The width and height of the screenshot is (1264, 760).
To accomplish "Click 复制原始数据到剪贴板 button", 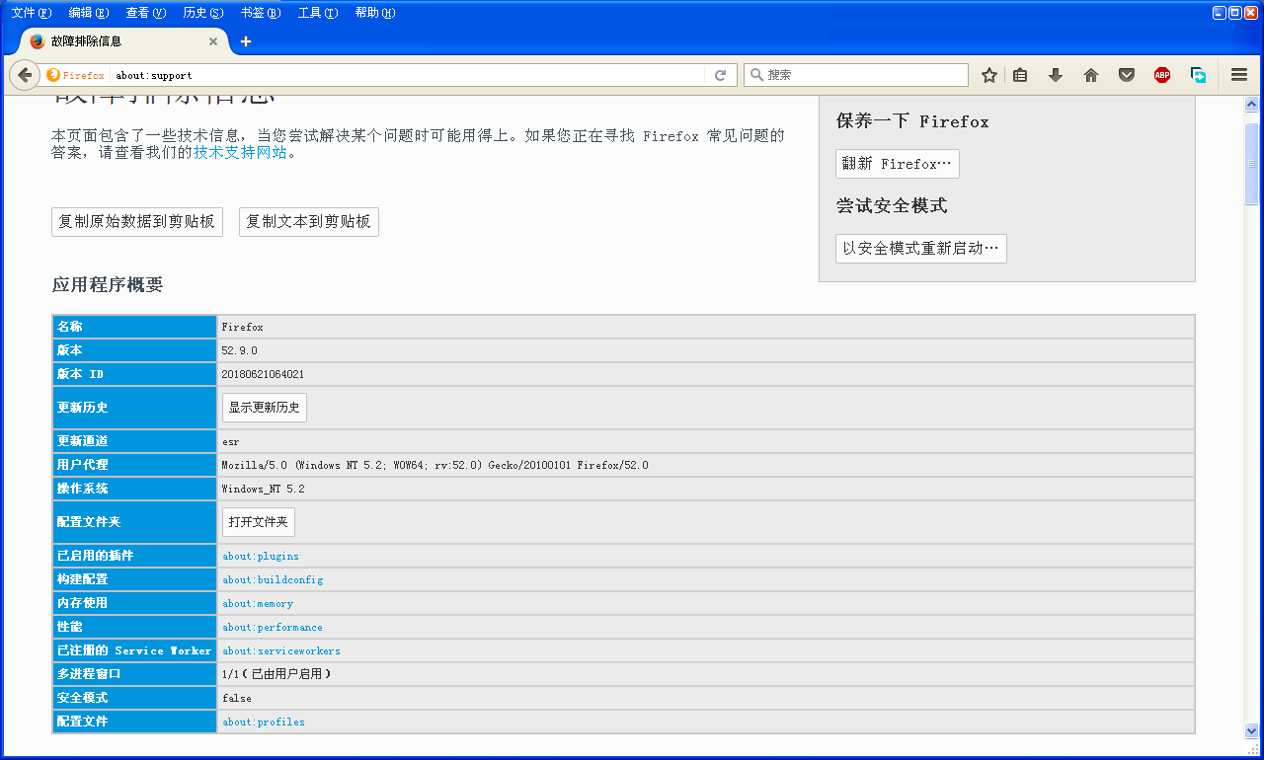I will point(137,222).
